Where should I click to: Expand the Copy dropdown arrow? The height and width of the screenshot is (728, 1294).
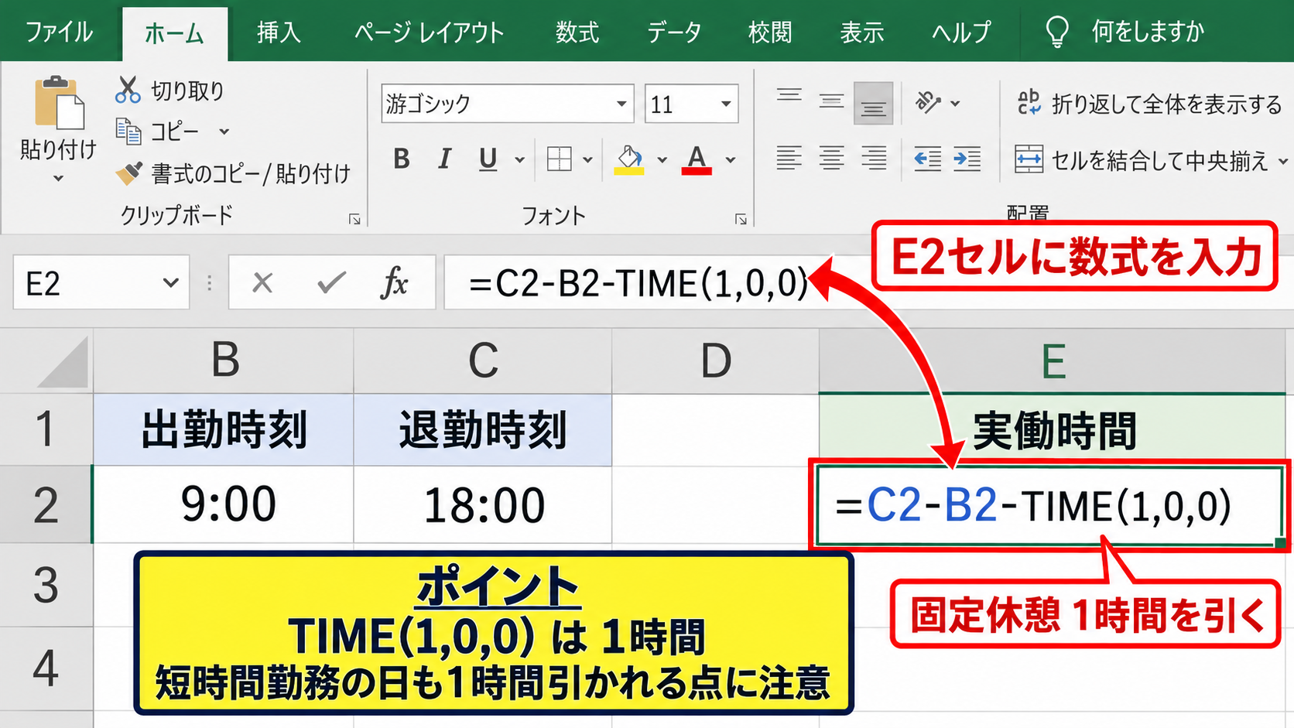click(x=224, y=132)
